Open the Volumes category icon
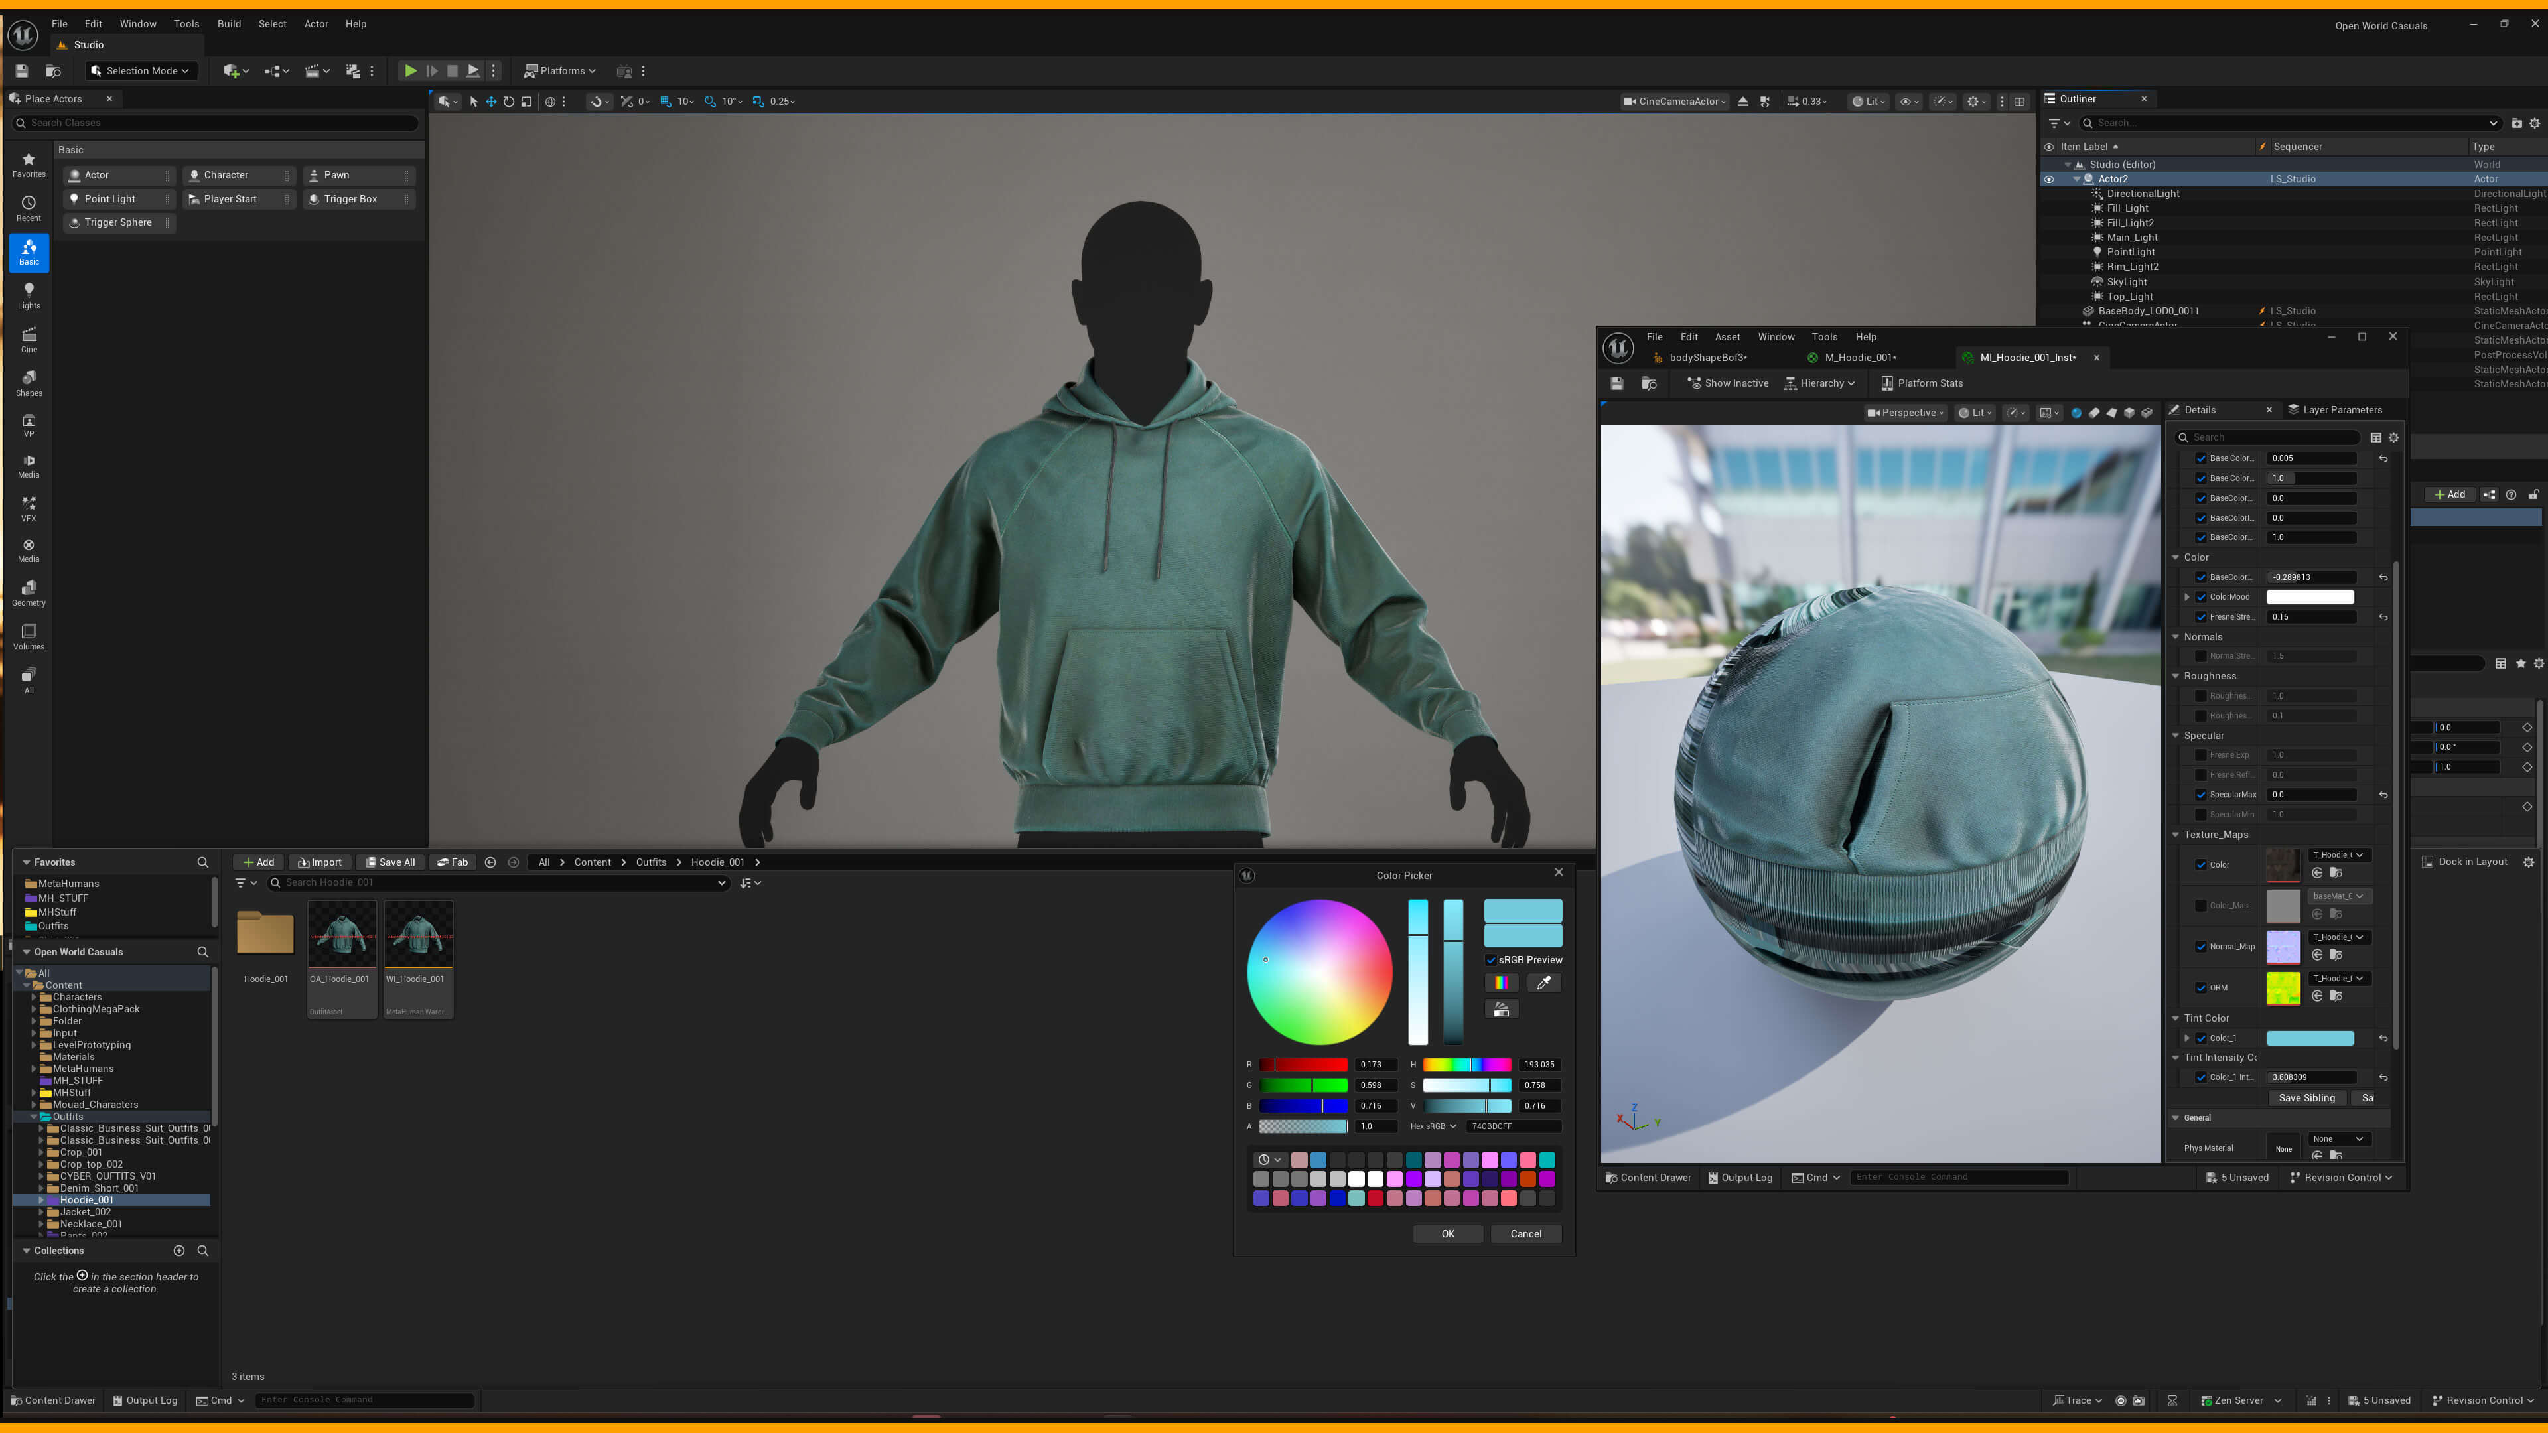Viewport: 2548px width, 1433px height. [x=29, y=636]
